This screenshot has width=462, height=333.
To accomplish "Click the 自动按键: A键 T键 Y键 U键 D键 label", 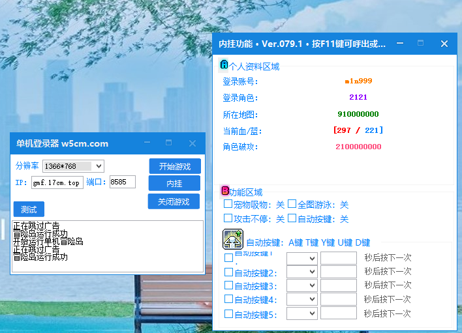I will pyautogui.click(x=308, y=242).
